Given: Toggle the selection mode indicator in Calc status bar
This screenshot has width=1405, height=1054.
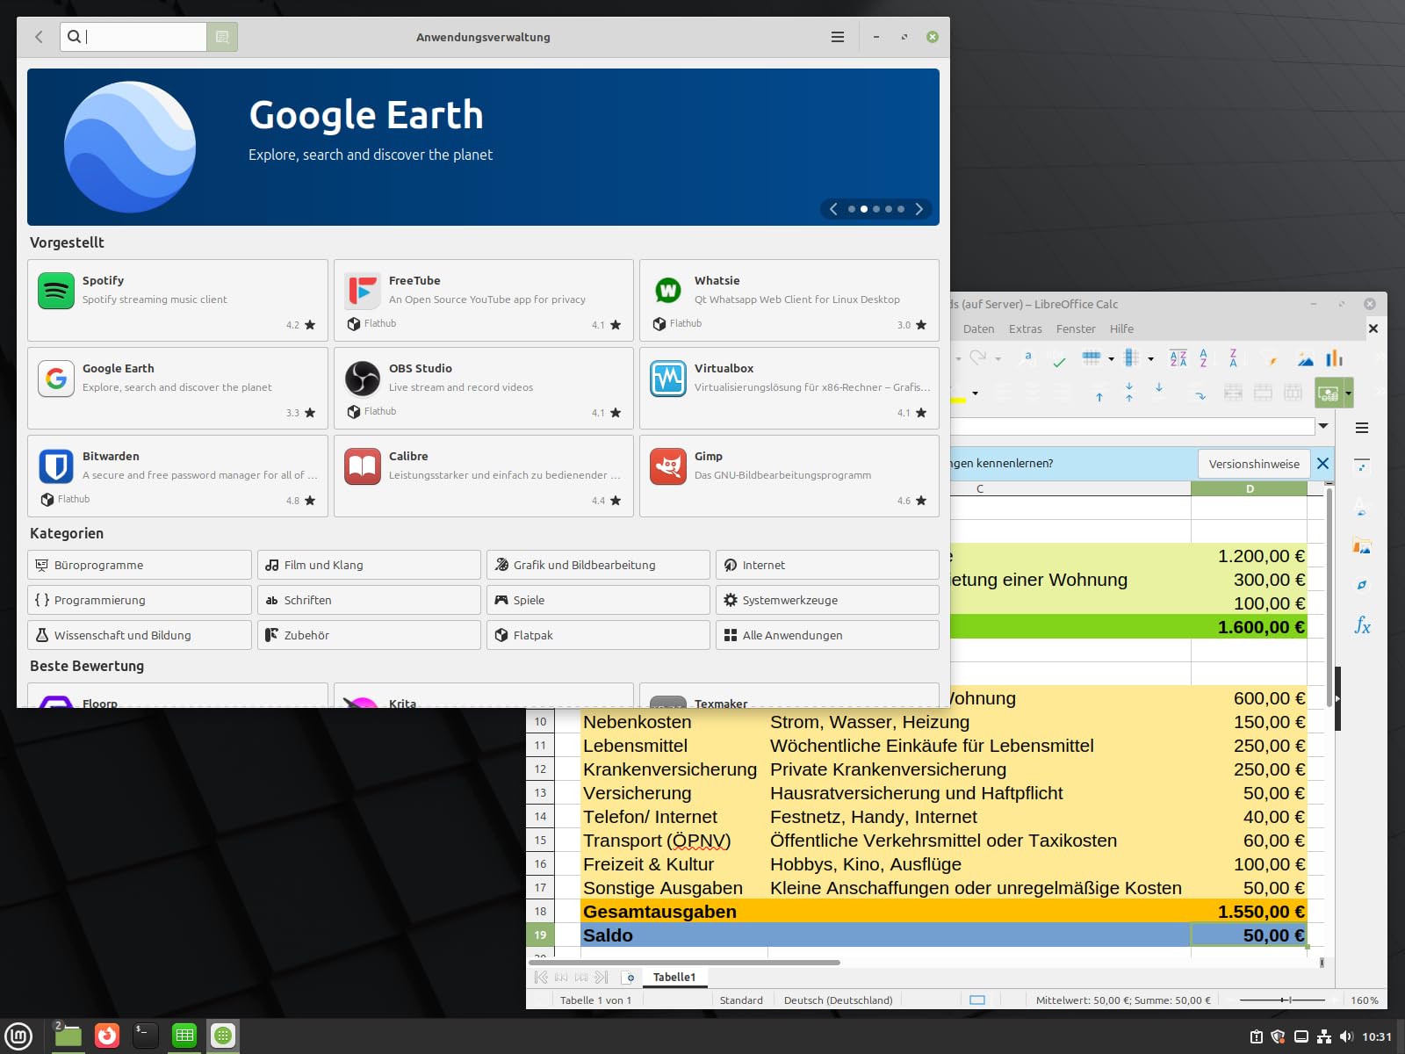Looking at the screenshot, I should 977,1000.
